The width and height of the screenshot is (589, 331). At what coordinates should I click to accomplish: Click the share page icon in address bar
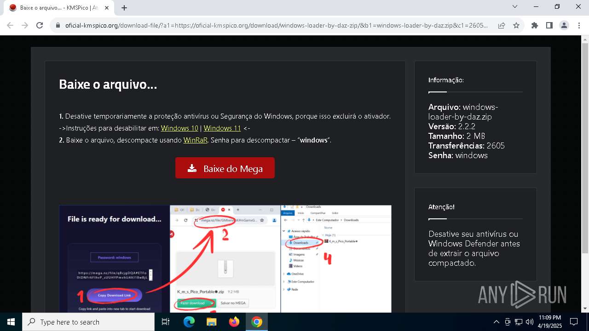(x=502, y=26)
